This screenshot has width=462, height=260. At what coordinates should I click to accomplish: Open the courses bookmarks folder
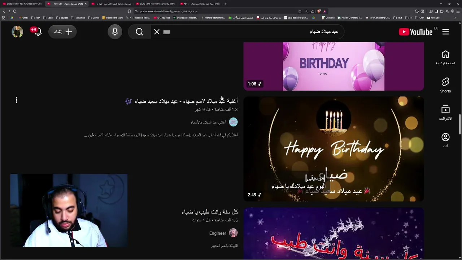[x=62, y=18]
